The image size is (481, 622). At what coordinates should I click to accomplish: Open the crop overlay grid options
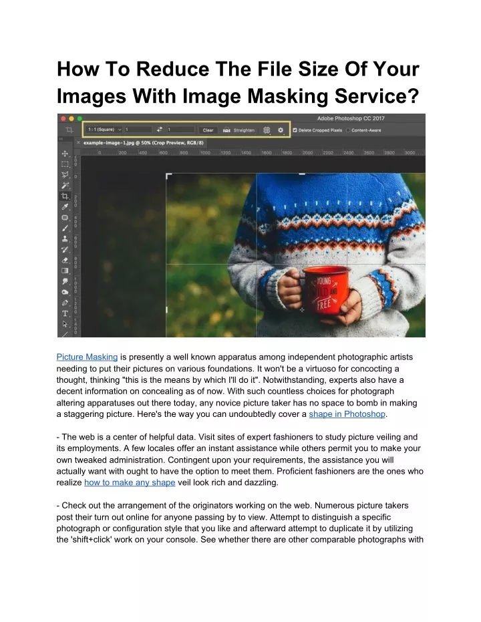pos(267,130)
